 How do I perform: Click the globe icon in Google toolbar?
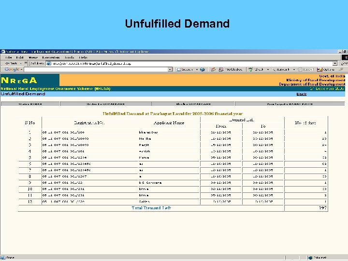point(203,70)
